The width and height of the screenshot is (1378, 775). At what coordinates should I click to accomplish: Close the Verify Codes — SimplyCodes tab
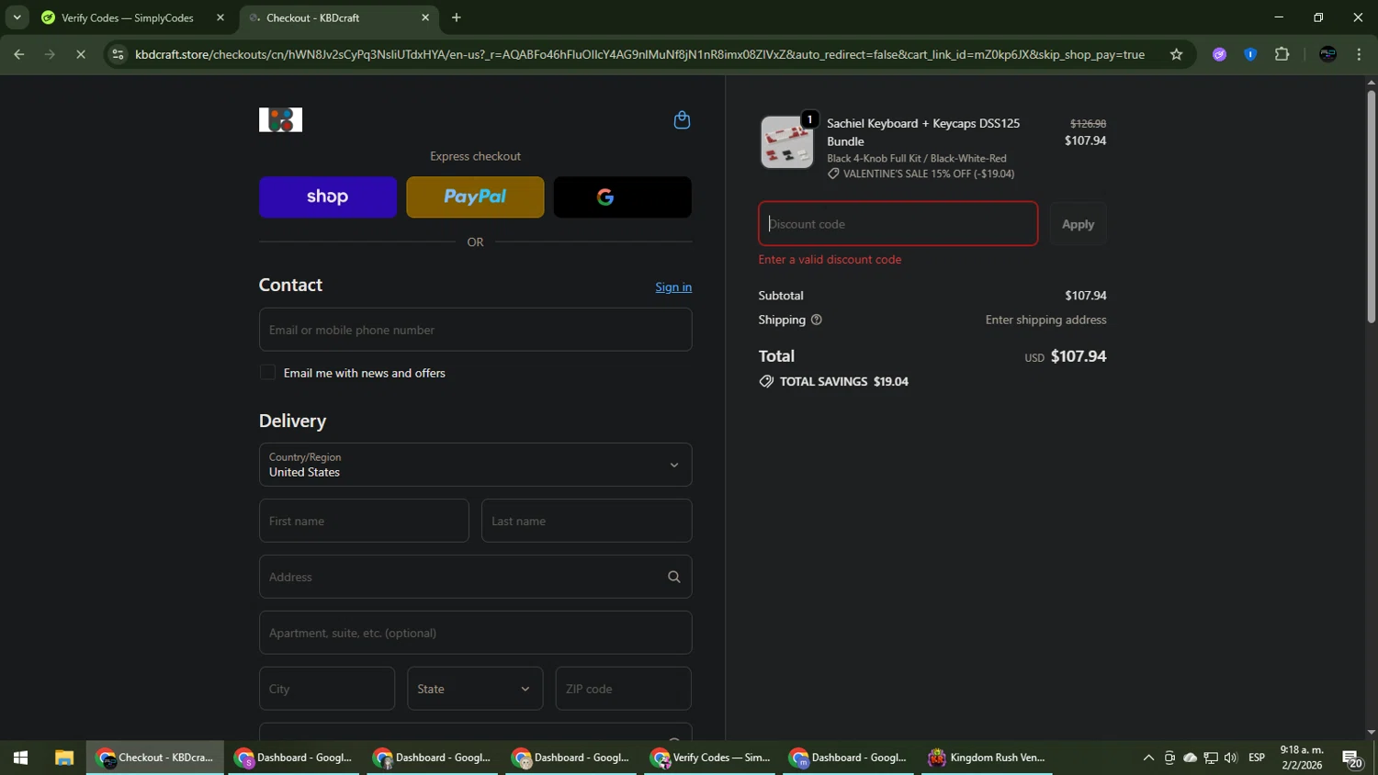click(x=220, y=17)
